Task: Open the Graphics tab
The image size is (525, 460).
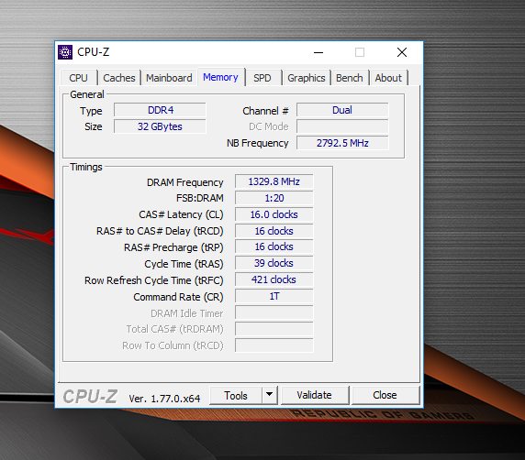Action: (306, 78)
